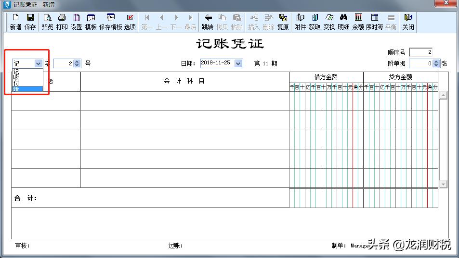Image resolution: width=459 pixels, height=258 pixels.
Task: Open 余额 balance view
Action: point(358,22)
